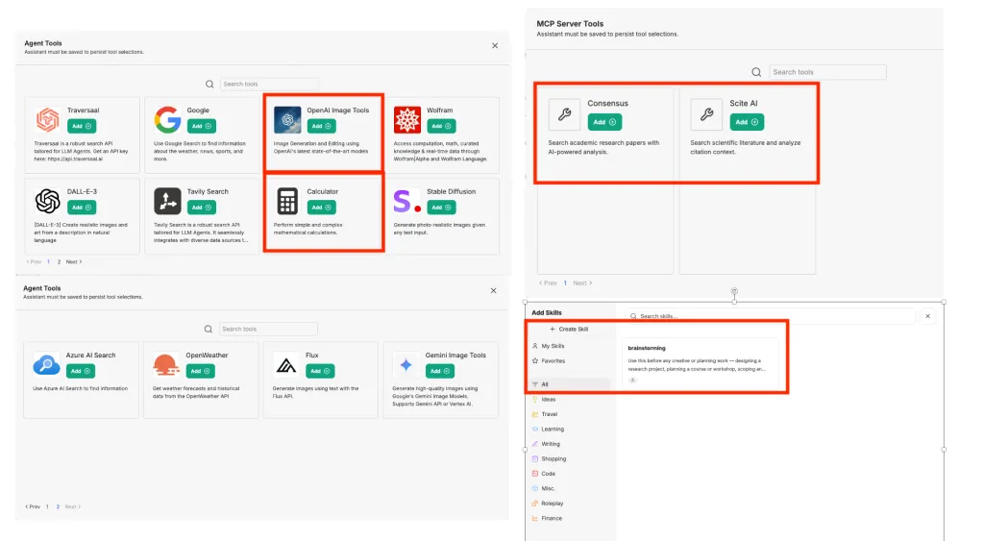Add the Stable Diffusion tool
984x541 pixels.
click(441, 208)
